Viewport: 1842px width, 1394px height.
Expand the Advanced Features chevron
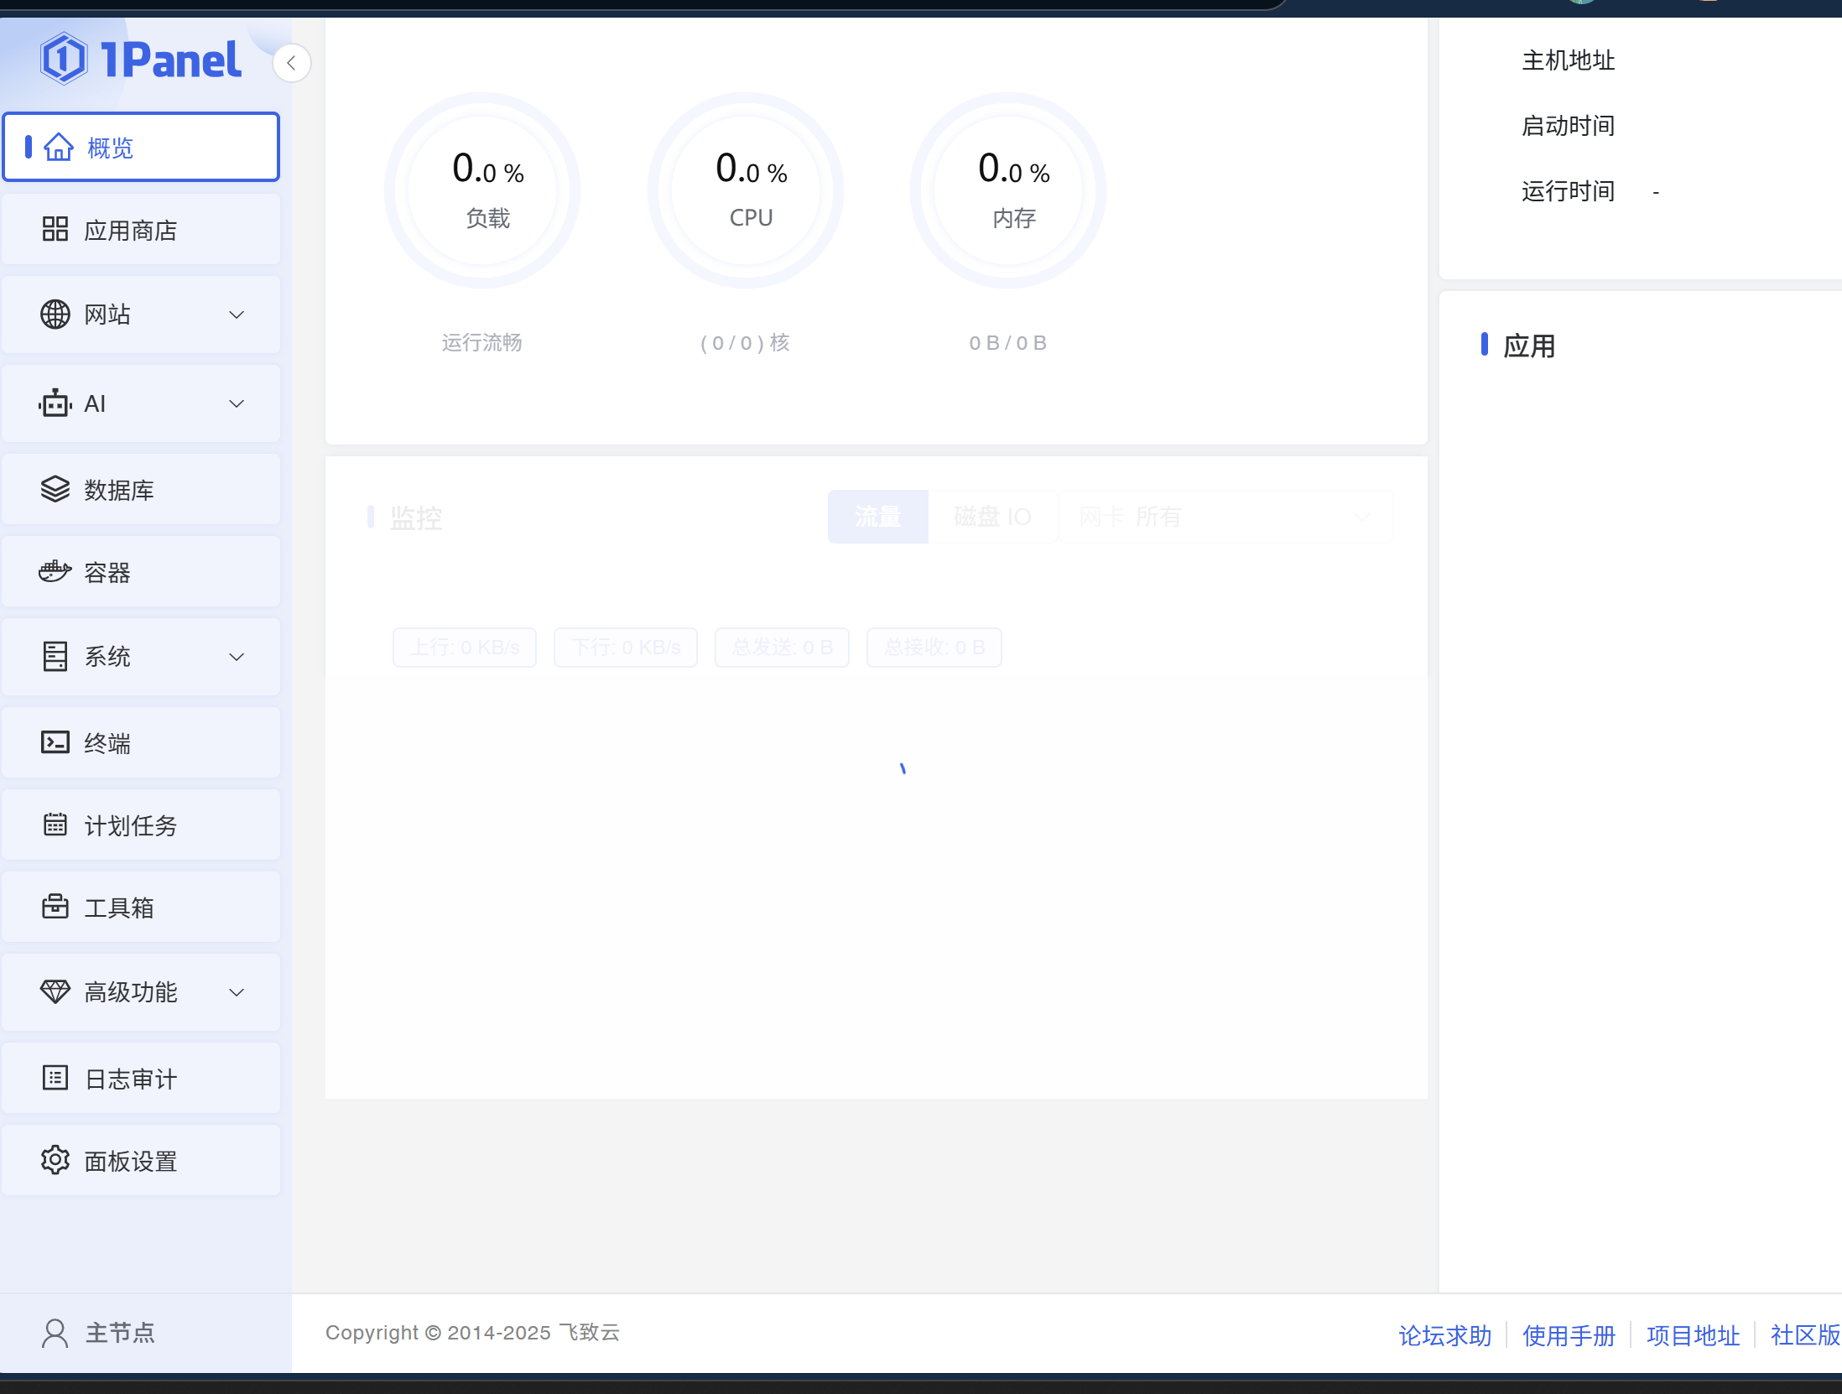237,992
